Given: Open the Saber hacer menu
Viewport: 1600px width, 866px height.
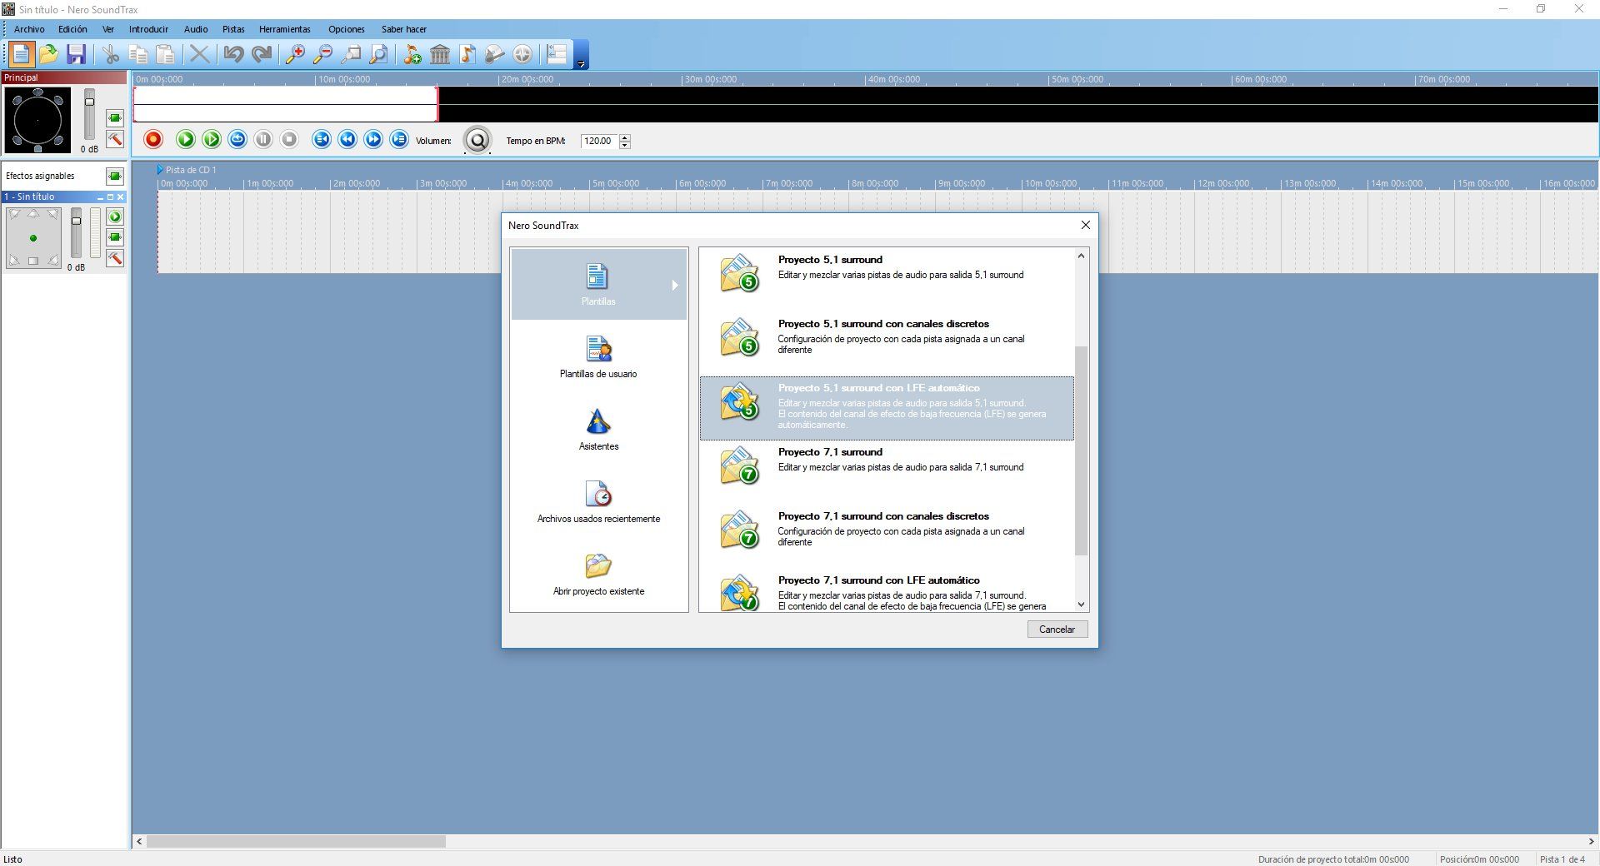Looking at the screenshot, I should 404,29.
